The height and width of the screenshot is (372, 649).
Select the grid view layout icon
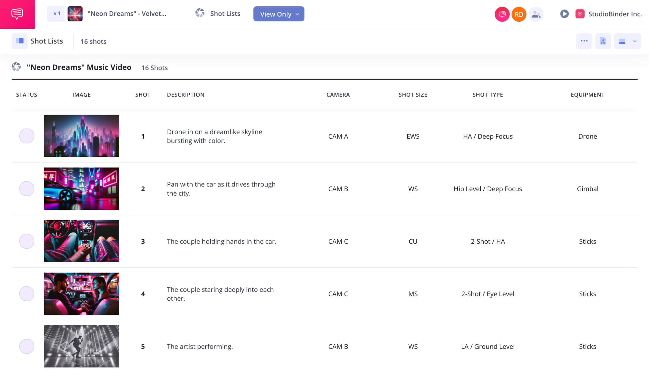[622, 41]
